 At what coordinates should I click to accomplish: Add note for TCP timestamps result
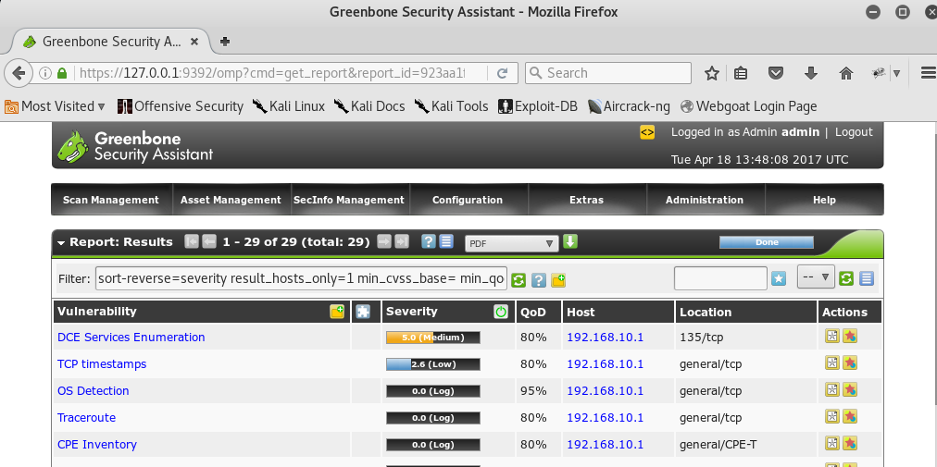[831, 363]
